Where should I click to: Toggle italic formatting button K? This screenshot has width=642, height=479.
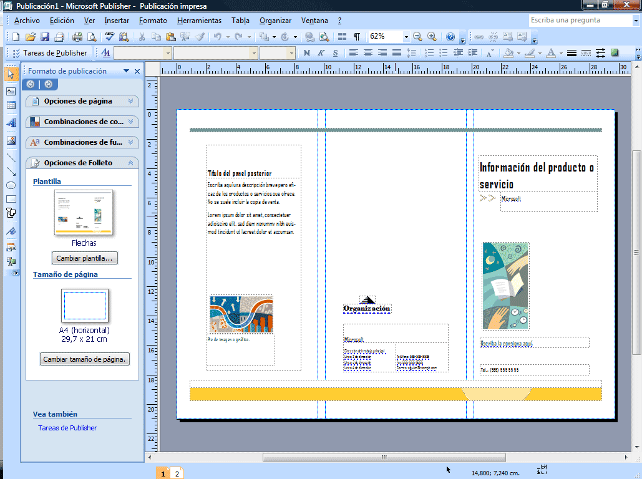coord(321,53)
